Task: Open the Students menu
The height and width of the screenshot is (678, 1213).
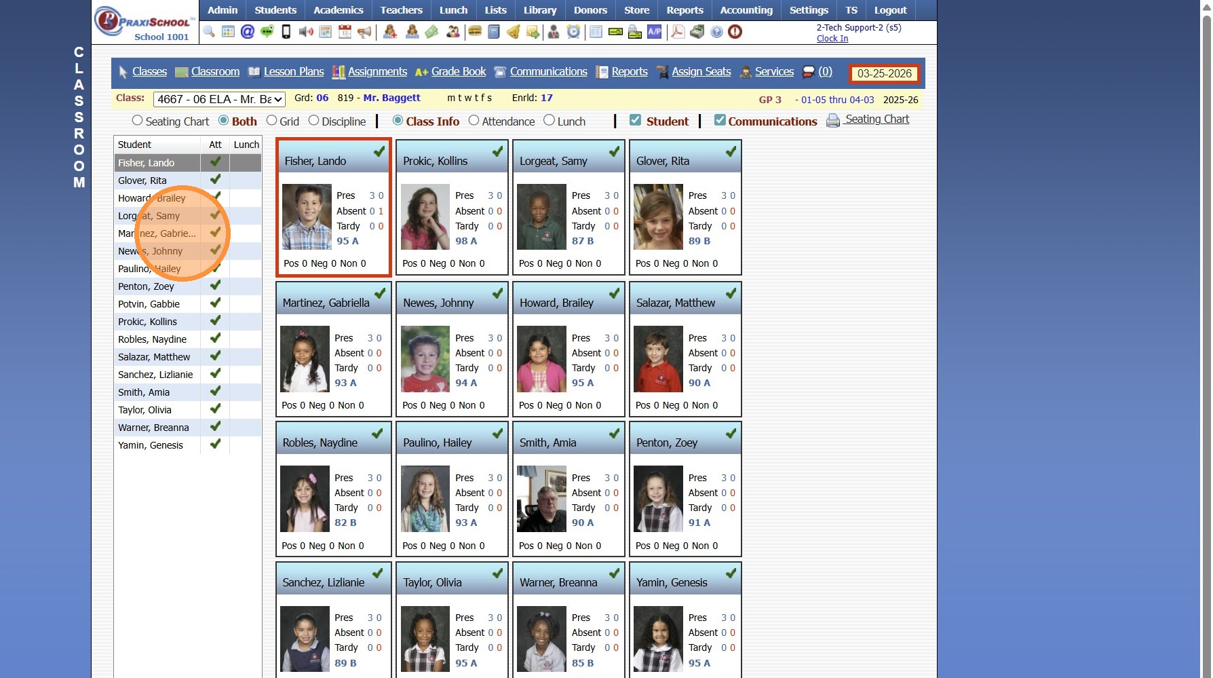Action: [275, 10]
